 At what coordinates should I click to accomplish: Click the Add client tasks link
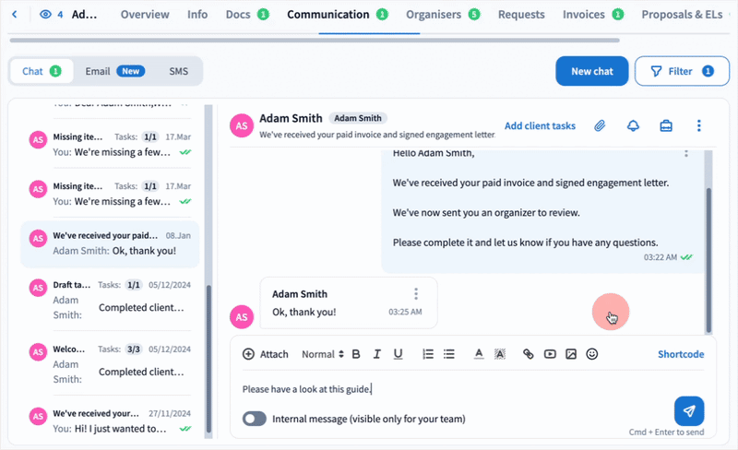[540, 126]
